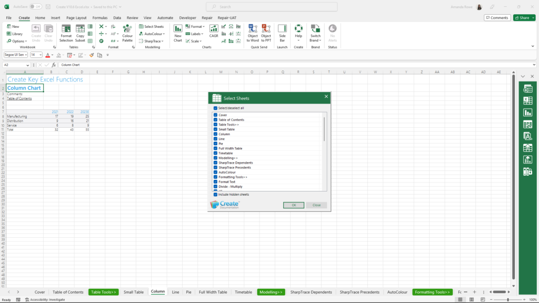Toggle Include hidden sheets checkbox

[x=215, y=195]
